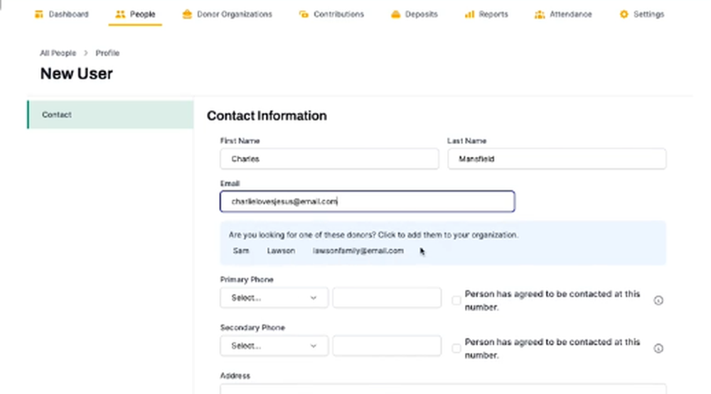The width and height of the screenshot is (711, 394).
Task: Click the Contributions icon in navbar
Action: tap(304, 14)
